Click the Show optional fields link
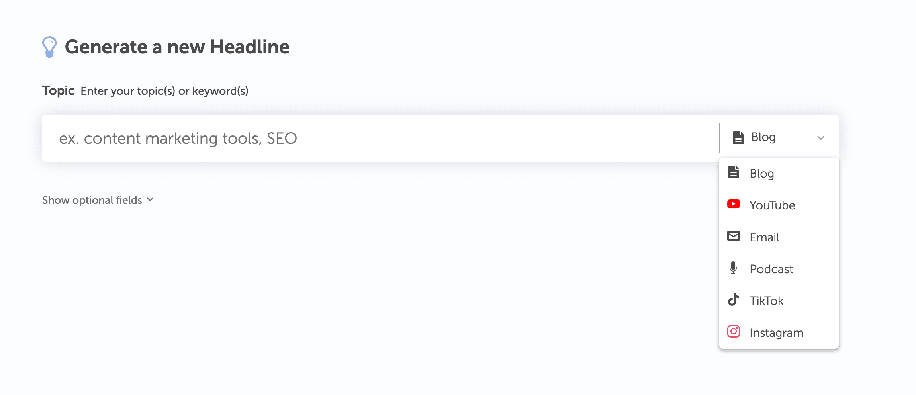 (92, 200)
